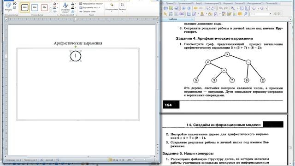Image resolution: width=295 pixels, height=166 pixels.
Task: Click the undo arrow in PDF viewer
Action: (220, 8)
